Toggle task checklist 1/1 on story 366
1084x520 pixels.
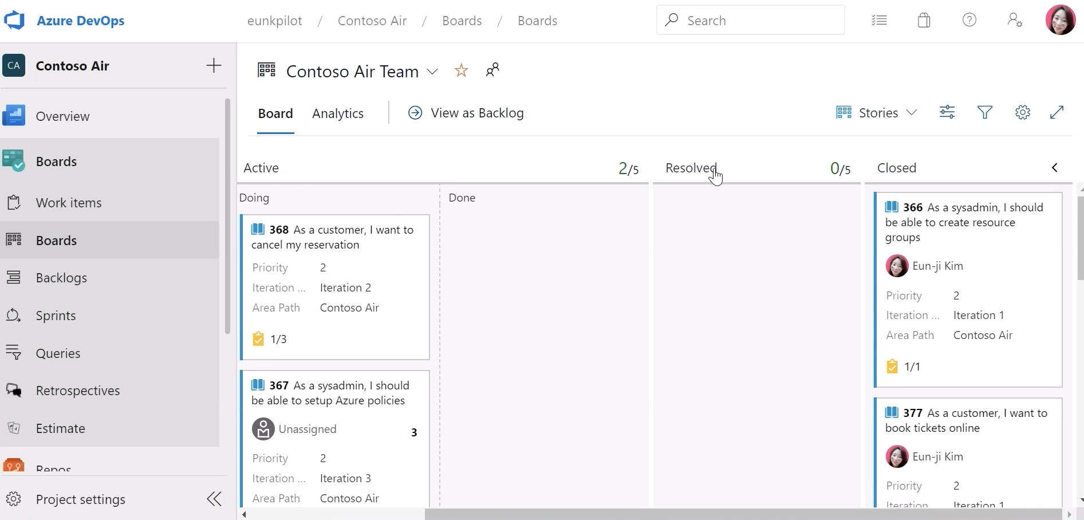tap(903, 367)
